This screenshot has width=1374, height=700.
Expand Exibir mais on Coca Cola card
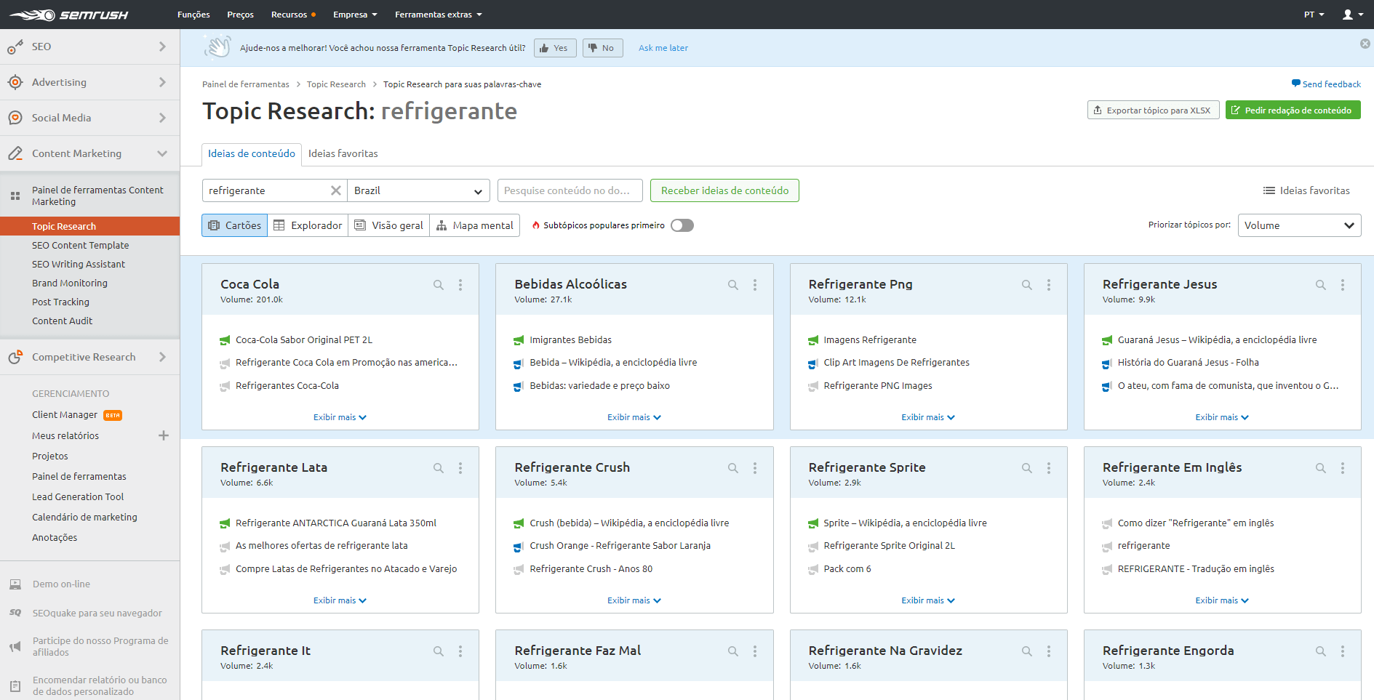pos(340,417)
